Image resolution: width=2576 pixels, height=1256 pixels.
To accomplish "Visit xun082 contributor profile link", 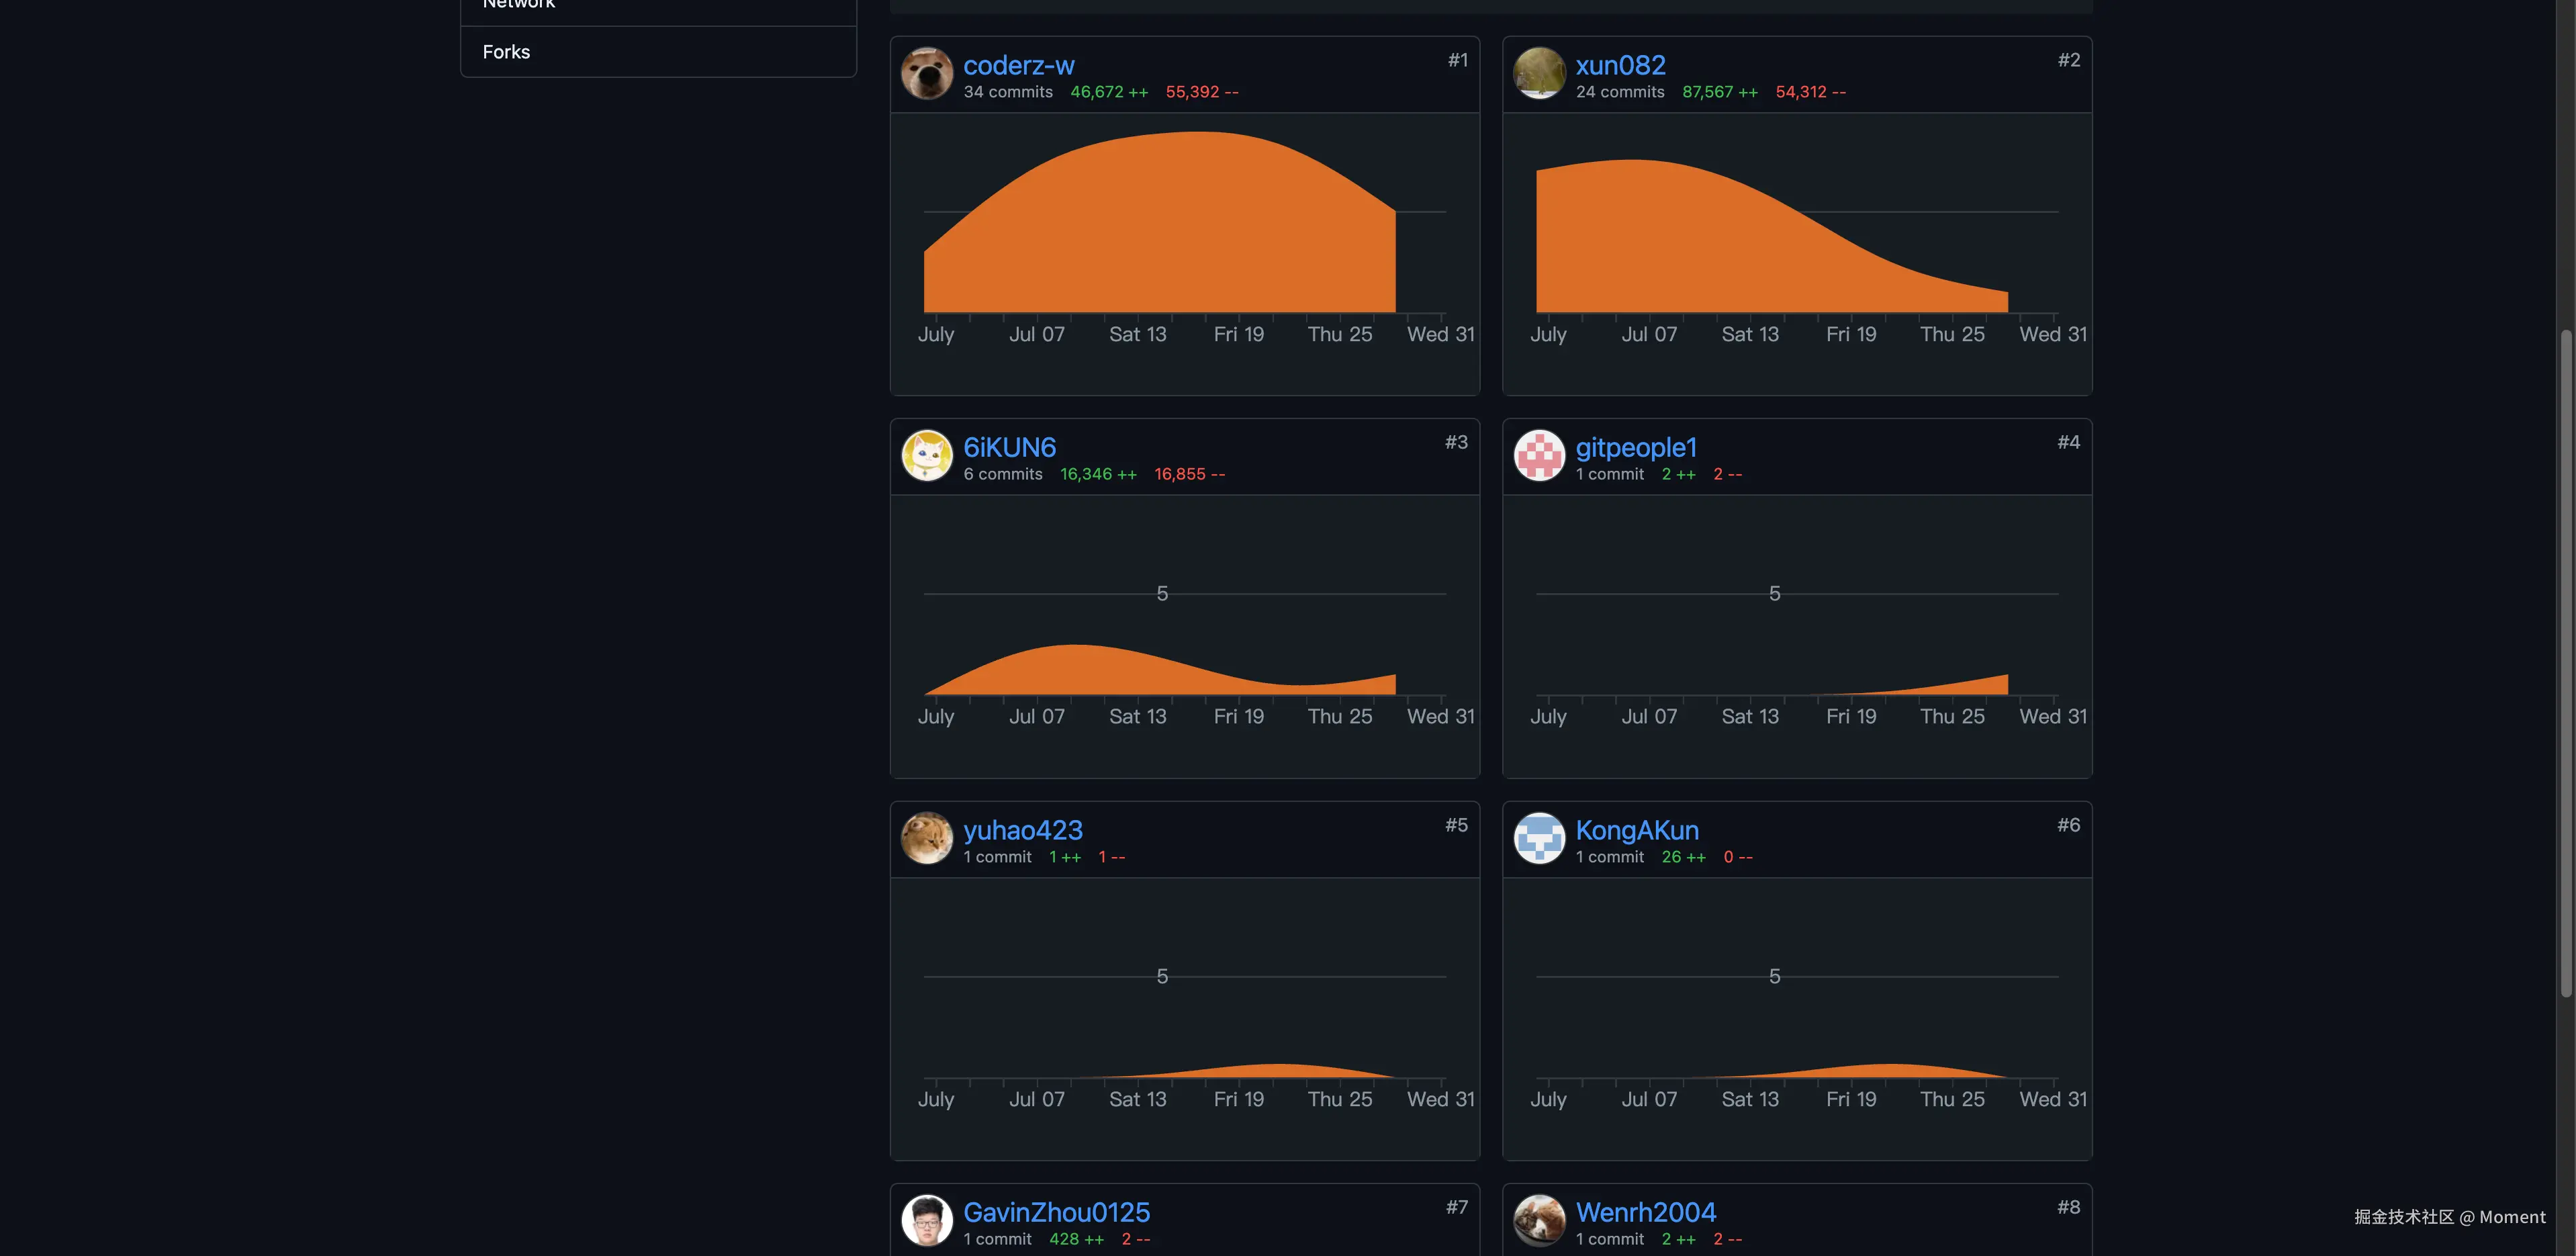I will pos(1620,66).
